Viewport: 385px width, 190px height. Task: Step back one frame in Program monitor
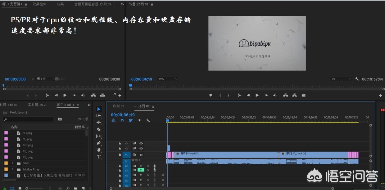click(x=248, y=95)
